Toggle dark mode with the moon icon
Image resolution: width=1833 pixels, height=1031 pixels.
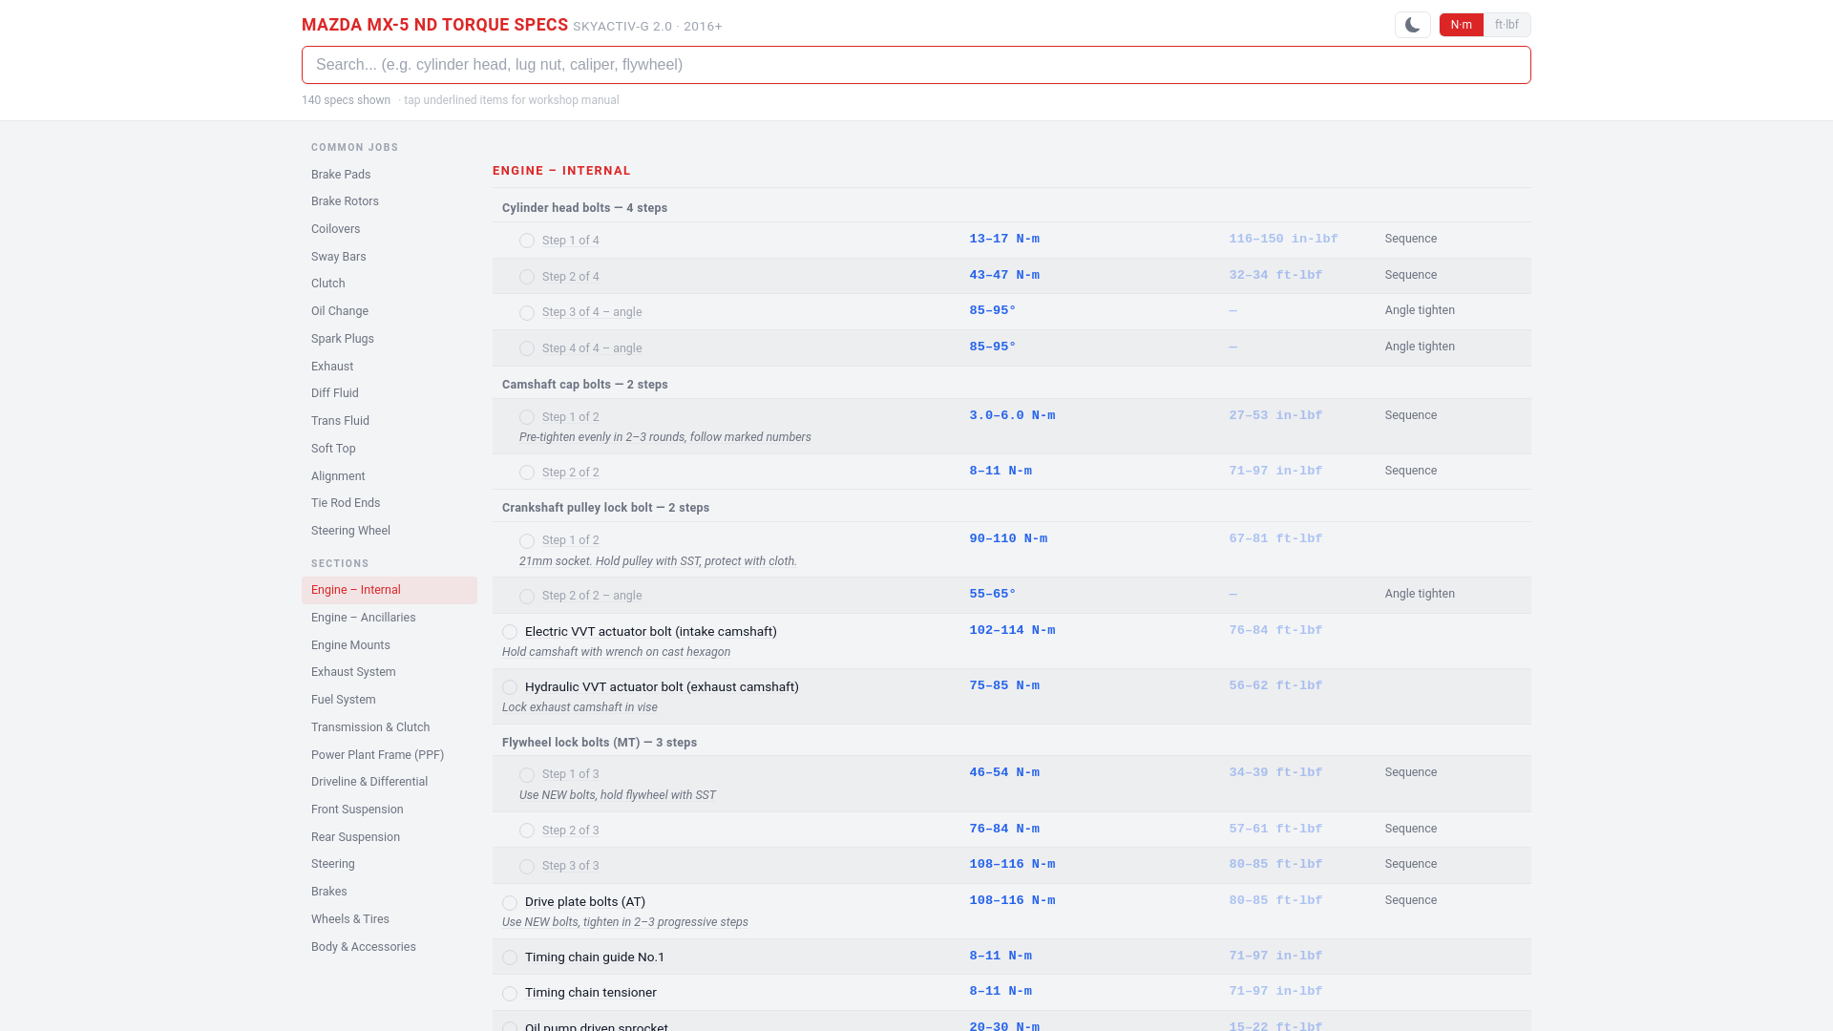[x=1412, y=25]
